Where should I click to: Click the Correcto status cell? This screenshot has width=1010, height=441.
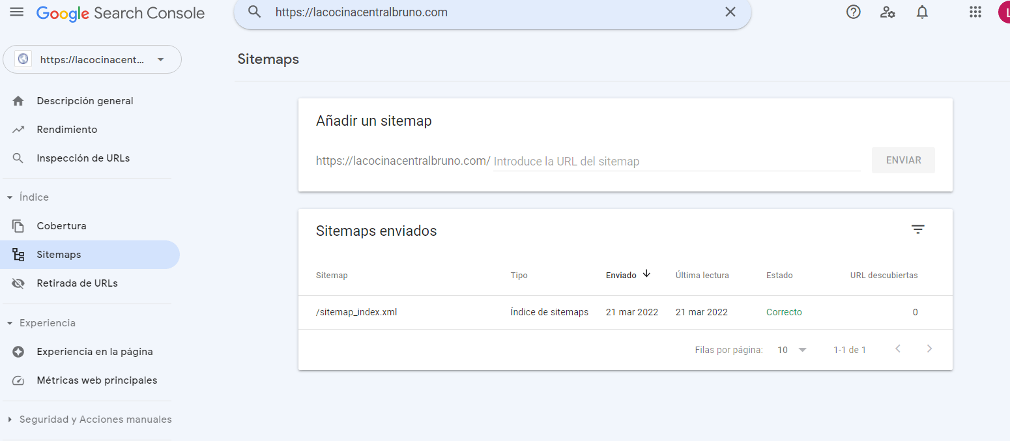pos(784,312)
